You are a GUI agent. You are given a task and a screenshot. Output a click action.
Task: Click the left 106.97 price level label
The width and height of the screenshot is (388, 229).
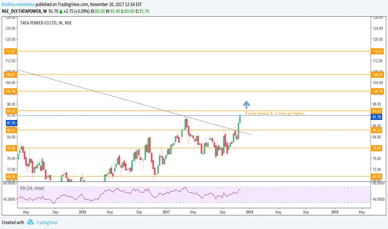click(11, 75)
